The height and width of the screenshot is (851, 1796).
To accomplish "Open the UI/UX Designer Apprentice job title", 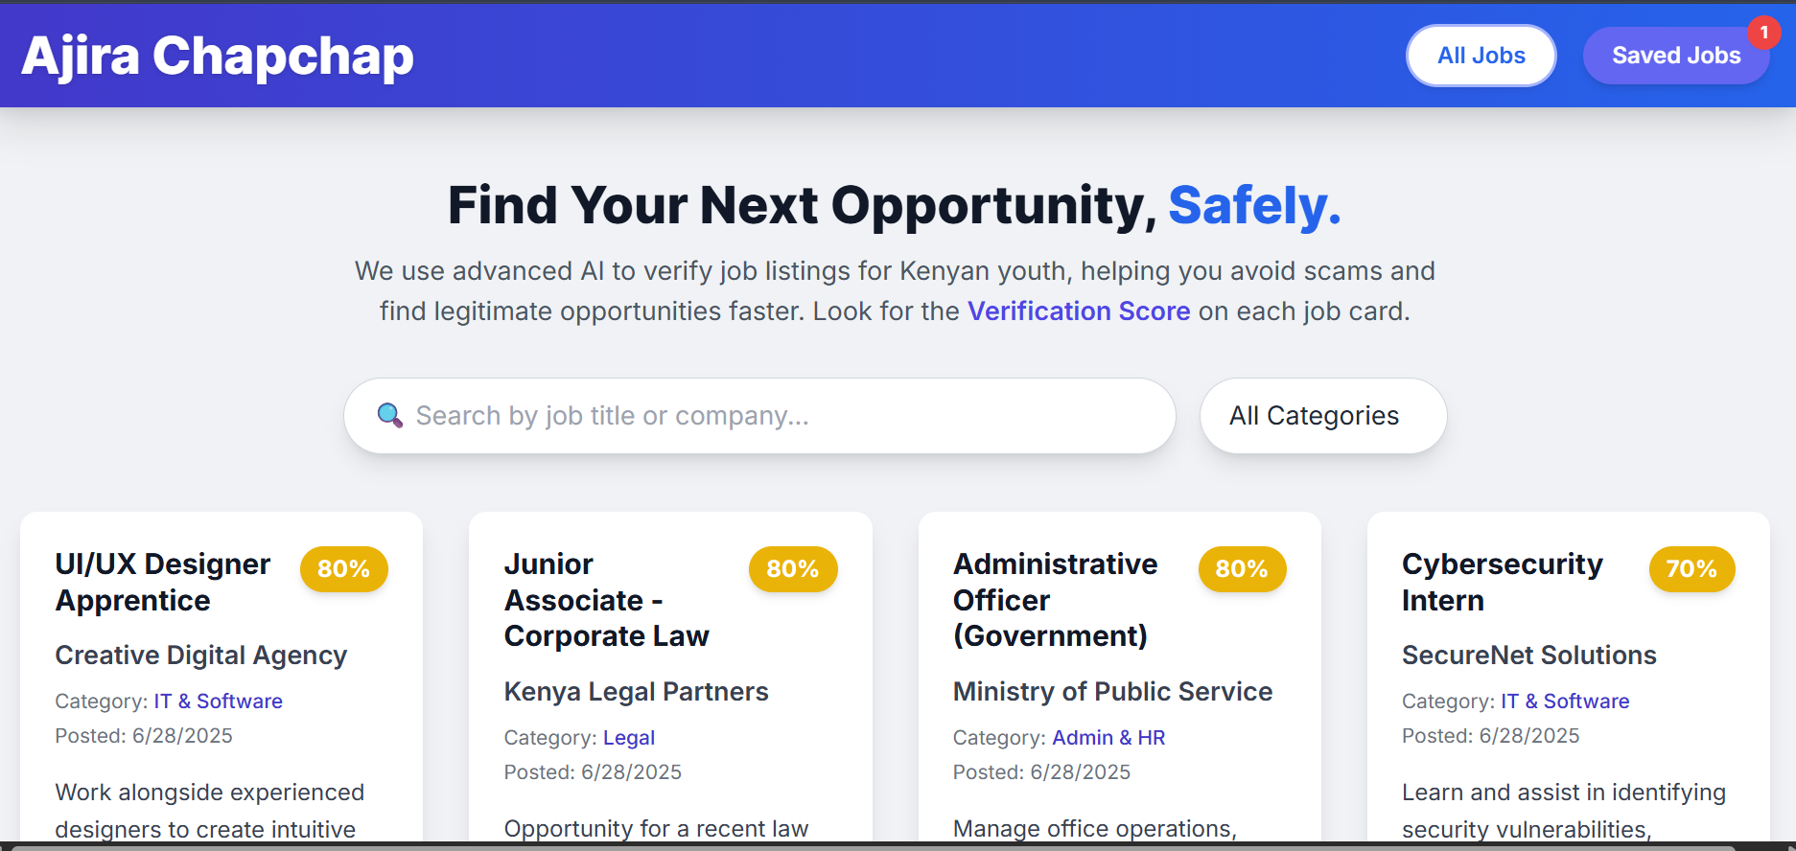I will (x=163, y=582).
